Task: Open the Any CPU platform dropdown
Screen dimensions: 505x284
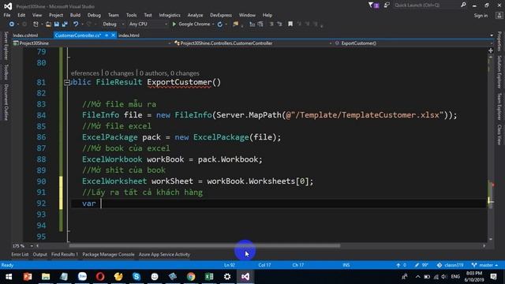Action: (148, 24)
